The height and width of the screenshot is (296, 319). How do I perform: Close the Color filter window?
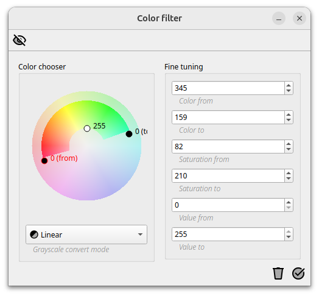point(300,18)
